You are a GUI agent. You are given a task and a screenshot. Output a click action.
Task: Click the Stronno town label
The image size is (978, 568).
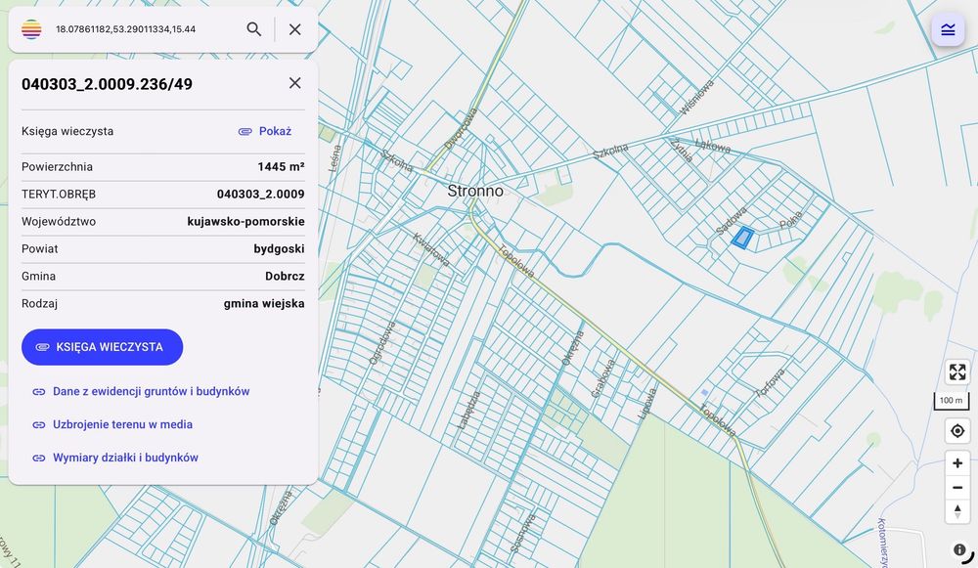coord(475,191)
